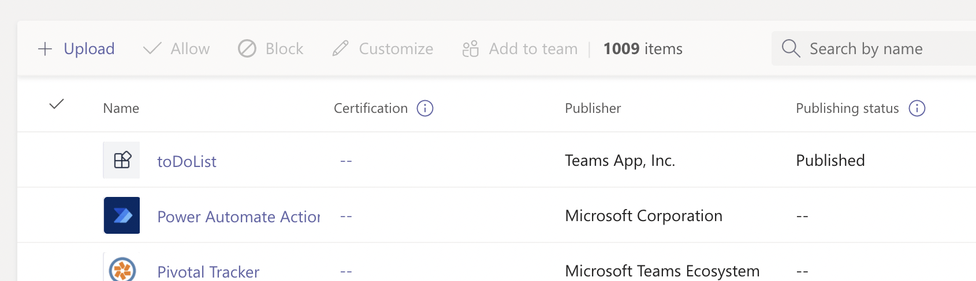Click the search magnifier icon
The width and height of the screenshot is (976, 281).
(791, 49)
